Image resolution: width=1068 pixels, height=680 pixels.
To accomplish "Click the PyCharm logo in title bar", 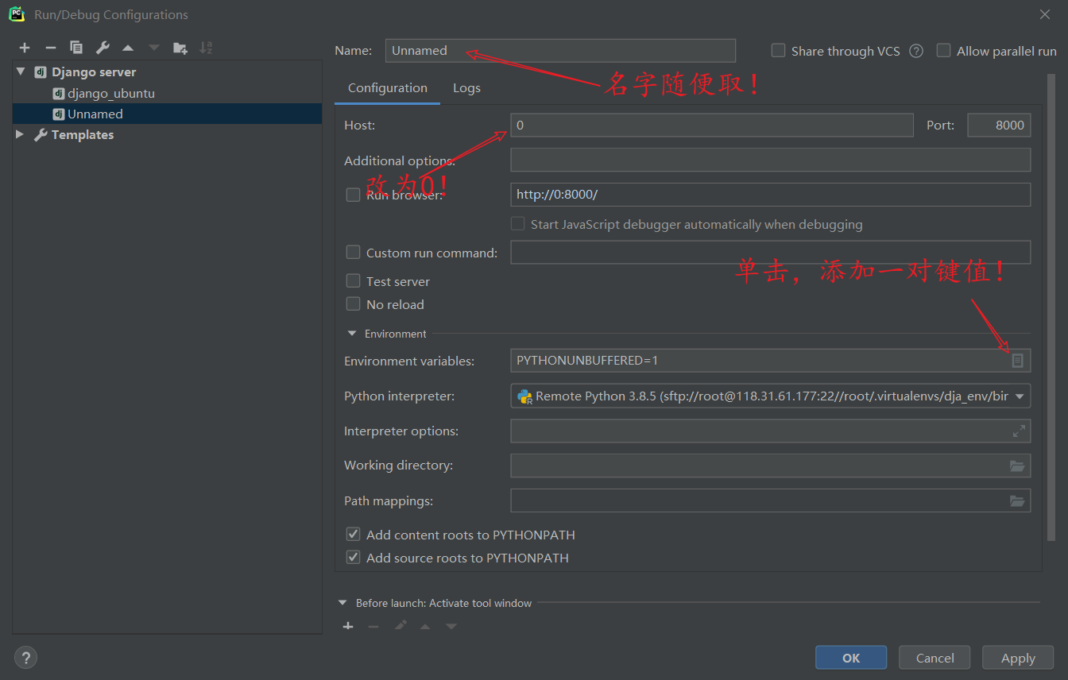I will (17, 14).
